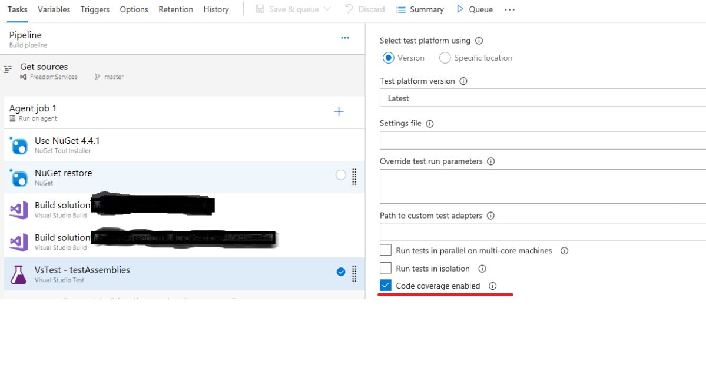The image size is (706, 374).
Task: Click the Get sources list icon
Action: pyautogui.click(x=8, y=69)
